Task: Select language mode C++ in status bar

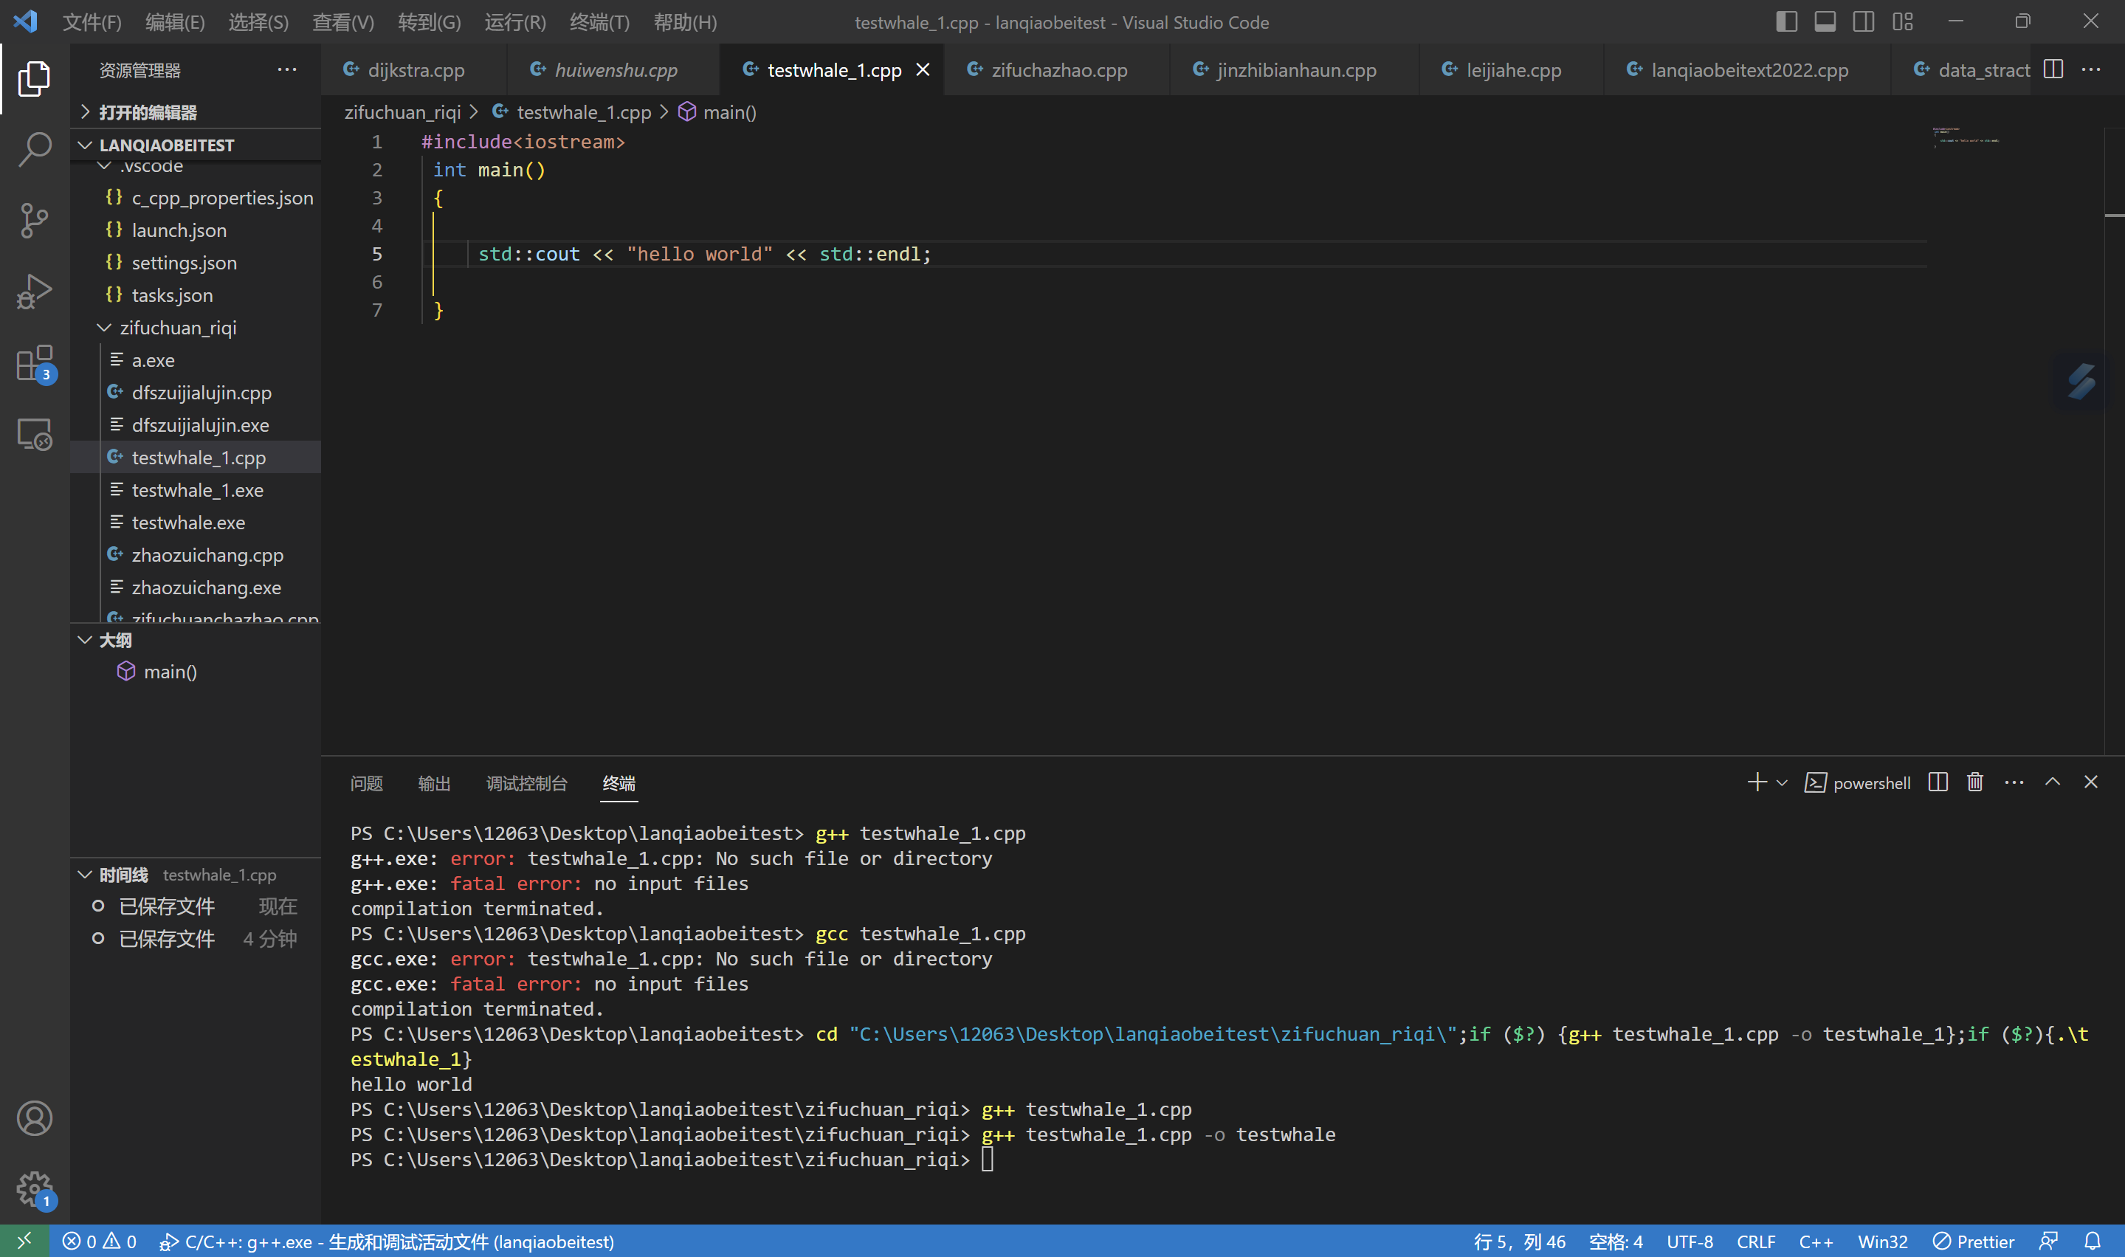Action: (x=1816, y=1241)
